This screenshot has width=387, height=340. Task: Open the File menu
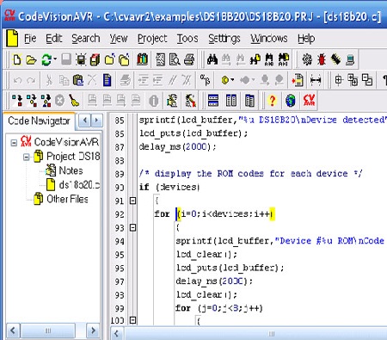30,39
